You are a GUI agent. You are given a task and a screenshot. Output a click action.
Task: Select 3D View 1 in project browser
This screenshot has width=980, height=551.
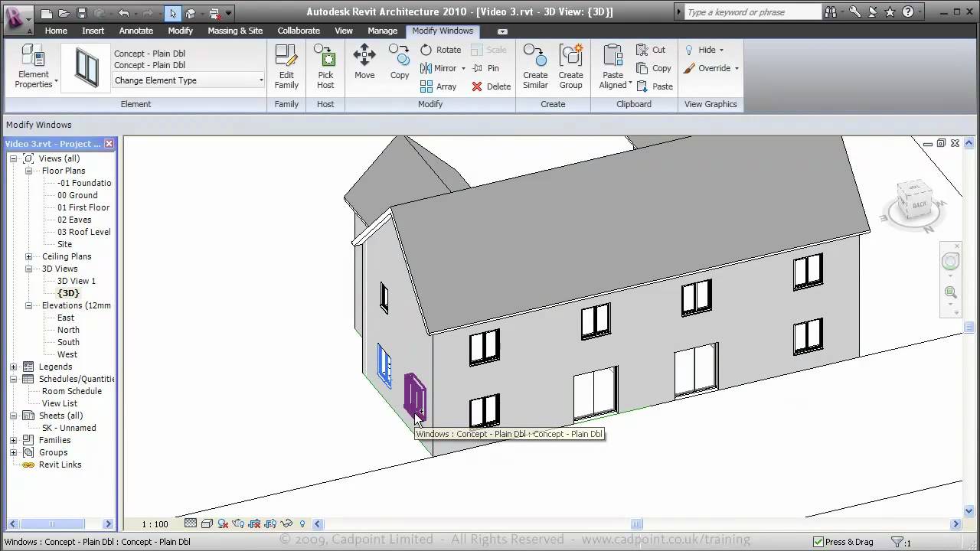(x=77, y=281)
